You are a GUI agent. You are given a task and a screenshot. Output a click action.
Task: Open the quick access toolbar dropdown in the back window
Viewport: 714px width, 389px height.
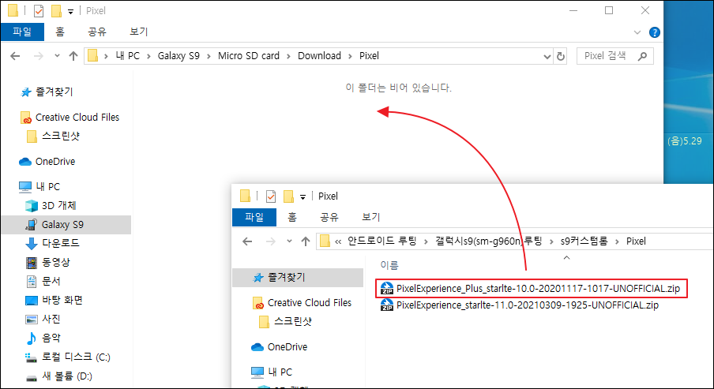pyautogui.click(x=70, y=11)
